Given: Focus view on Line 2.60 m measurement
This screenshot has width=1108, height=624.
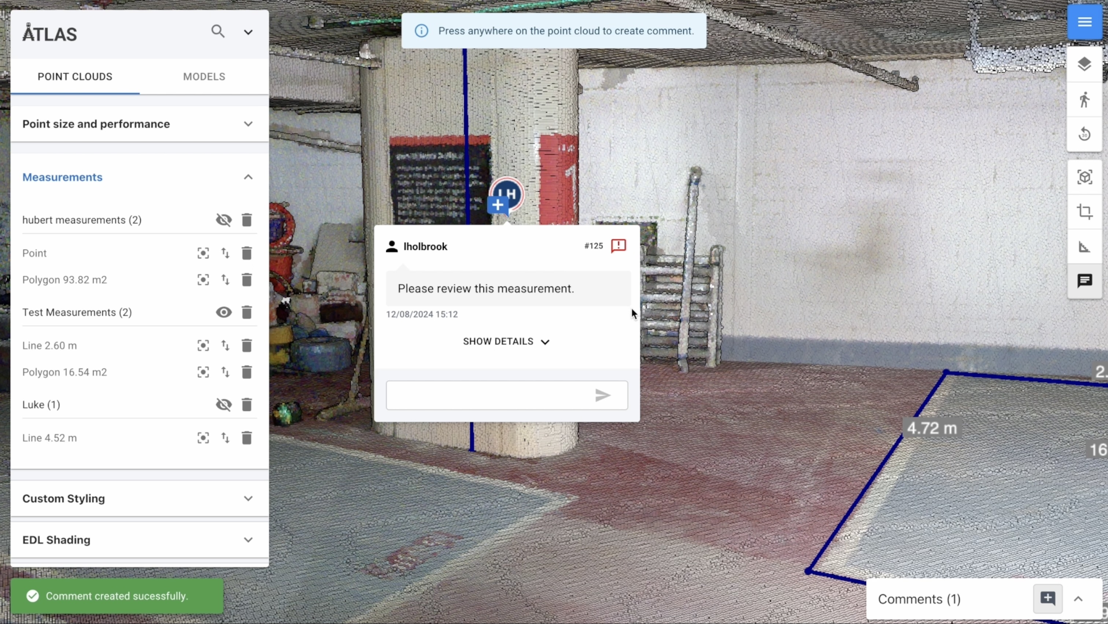Looking at the screenshot, I should point(203,346).
